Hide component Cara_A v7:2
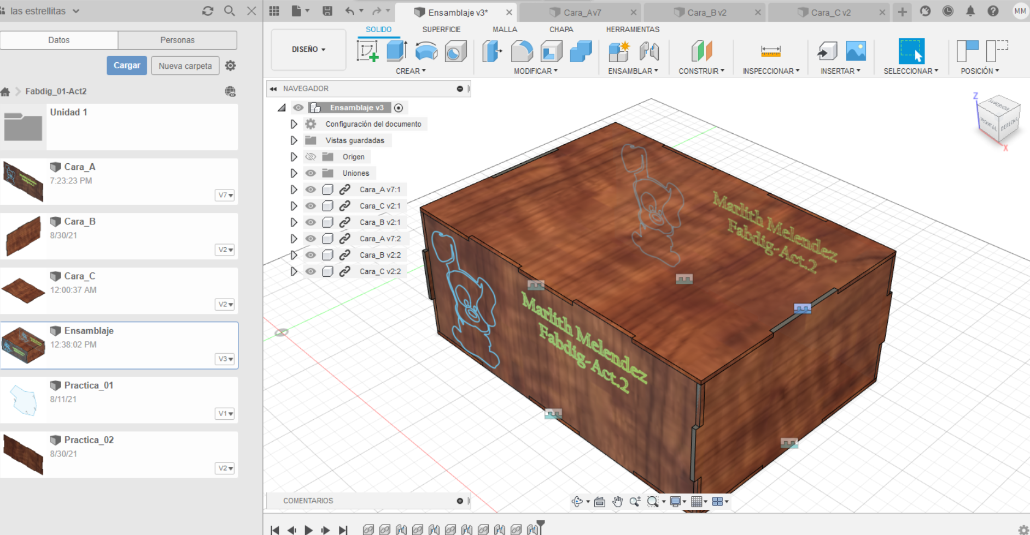Screen dimensions: 1030x535 311,239
